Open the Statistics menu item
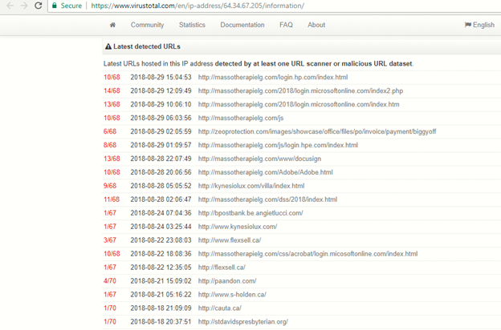Viewport: 501px width, 330px height. pos(192,25)
